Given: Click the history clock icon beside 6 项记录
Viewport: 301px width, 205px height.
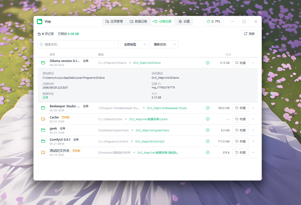Looking at the screenshot, I should [x=39, y=34].
